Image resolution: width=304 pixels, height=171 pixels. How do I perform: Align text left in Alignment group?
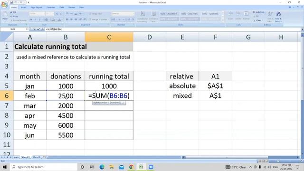(67, 19)
